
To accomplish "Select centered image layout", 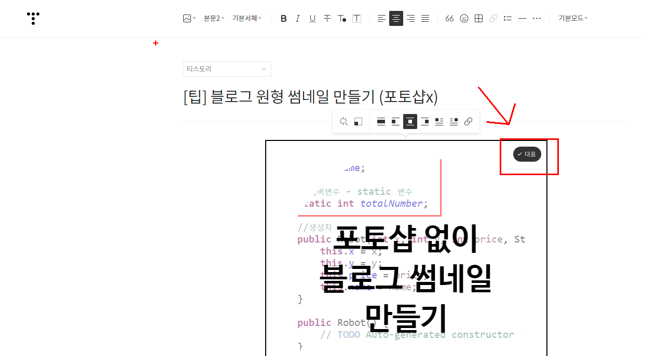I will pos(410,122).
